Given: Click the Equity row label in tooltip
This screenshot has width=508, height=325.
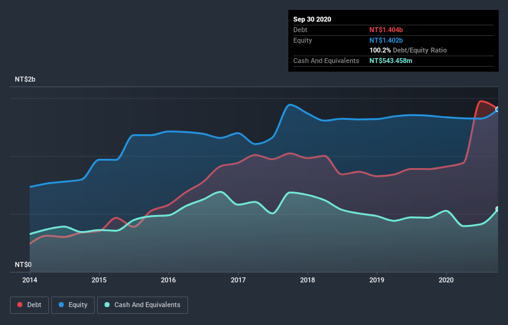Looking at the screenshot, I should [x=303, y=40].
